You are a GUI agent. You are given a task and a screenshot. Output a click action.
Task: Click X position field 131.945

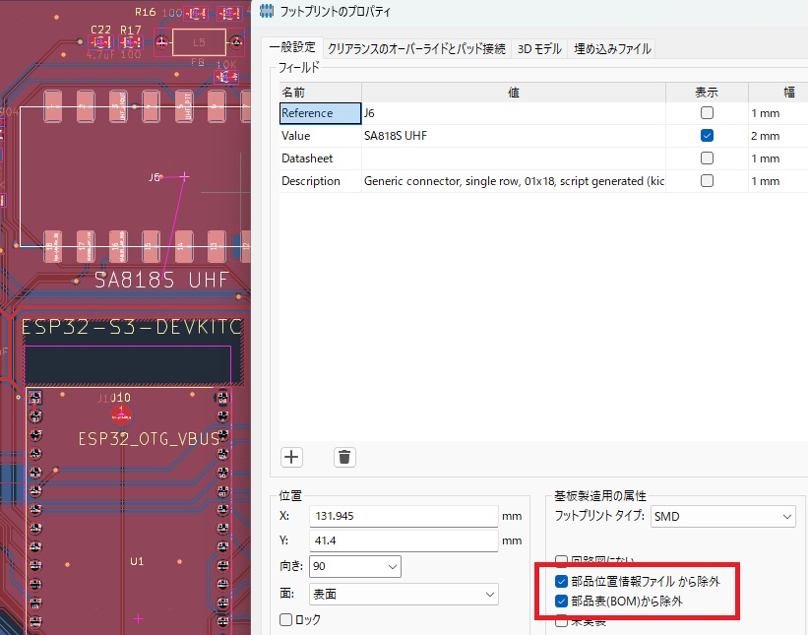404,516
